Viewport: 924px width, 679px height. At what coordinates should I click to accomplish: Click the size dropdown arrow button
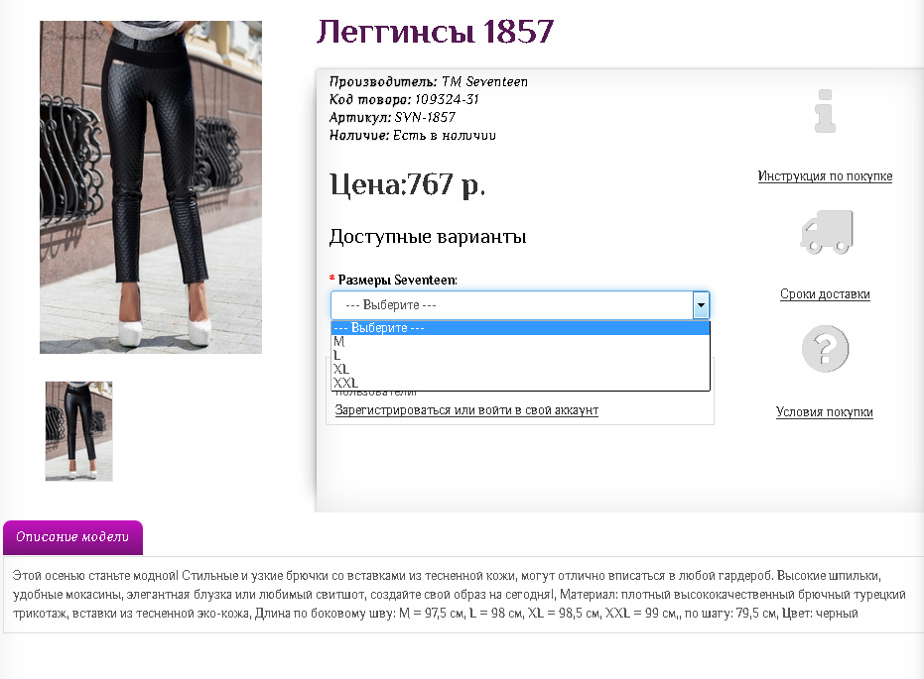(x=701, y=305)
